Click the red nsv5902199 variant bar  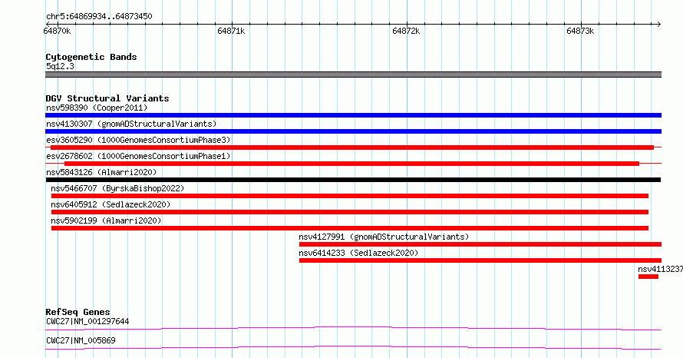(x=350, y=228)
